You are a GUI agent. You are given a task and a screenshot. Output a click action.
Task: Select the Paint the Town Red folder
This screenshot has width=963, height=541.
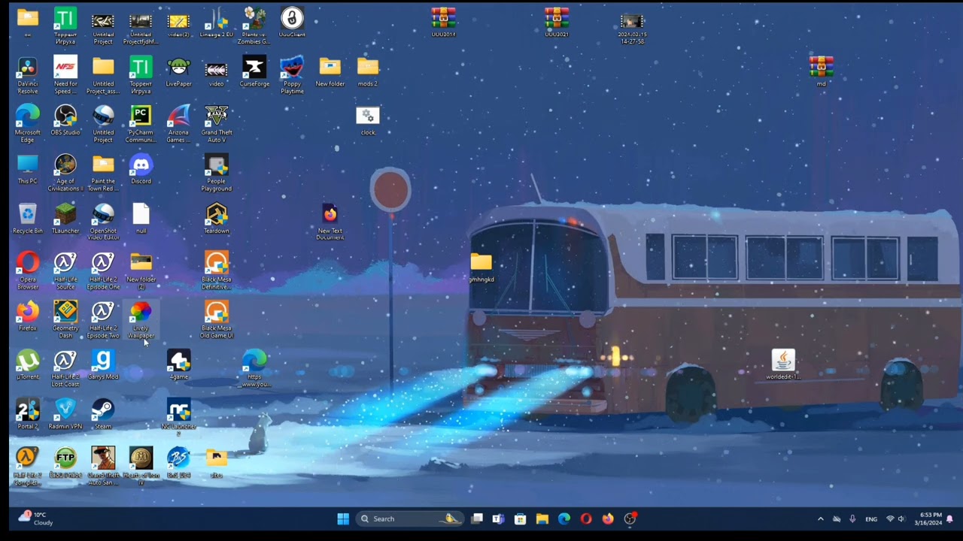tap(103, 173)
